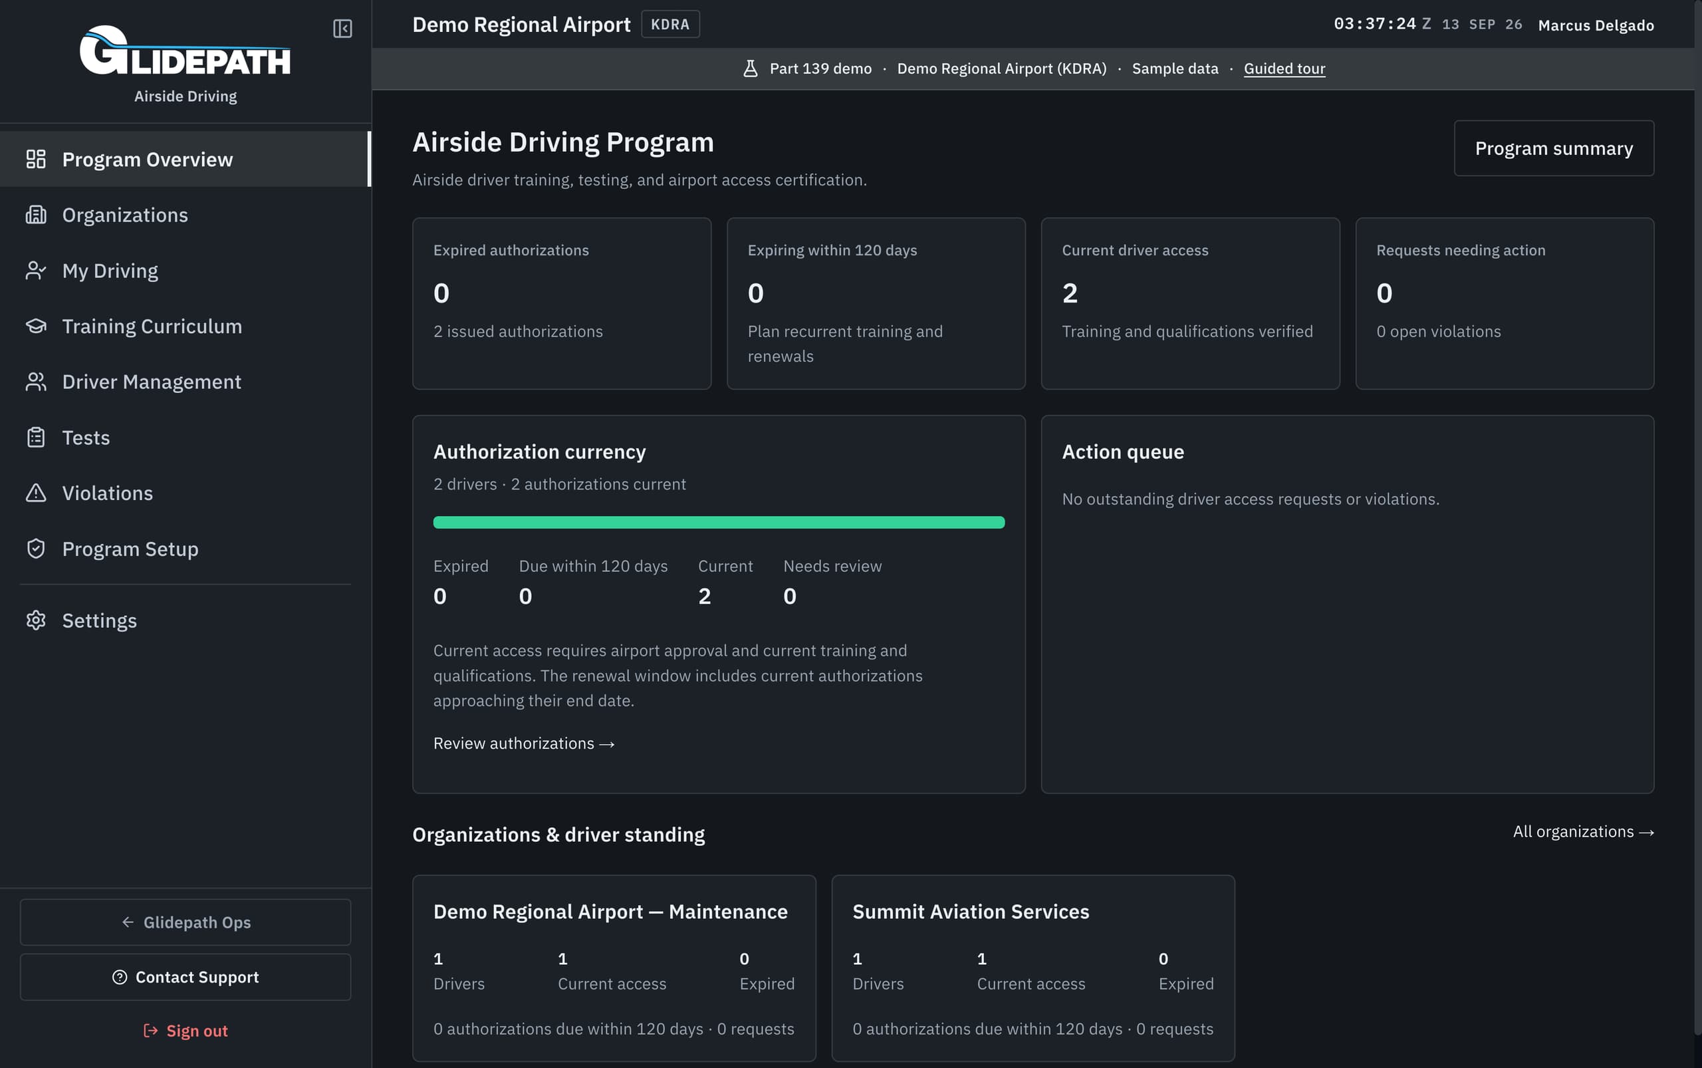1702x1068 pixels.
Task: Click the Action queue heading
Action: pos(1123,452)
